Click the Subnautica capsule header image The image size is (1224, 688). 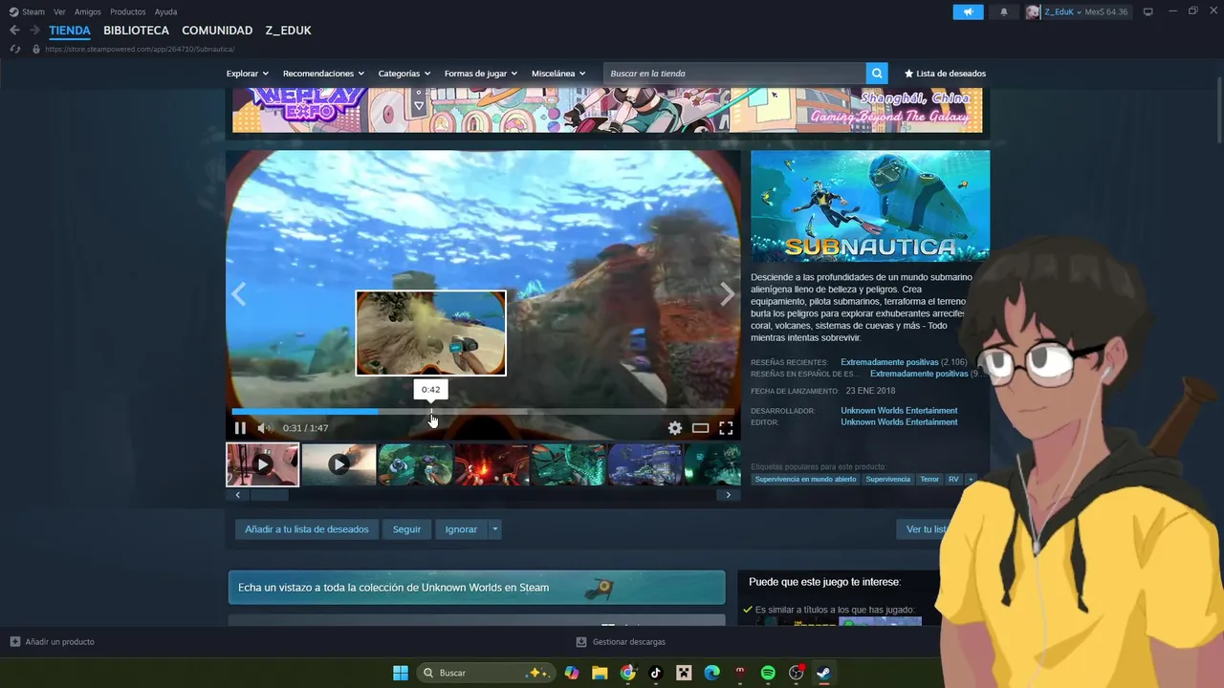[x=870, y=206]
